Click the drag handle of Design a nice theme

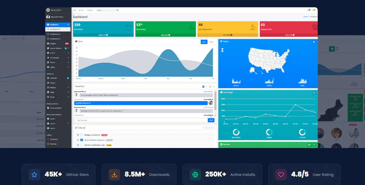(78, 135)
